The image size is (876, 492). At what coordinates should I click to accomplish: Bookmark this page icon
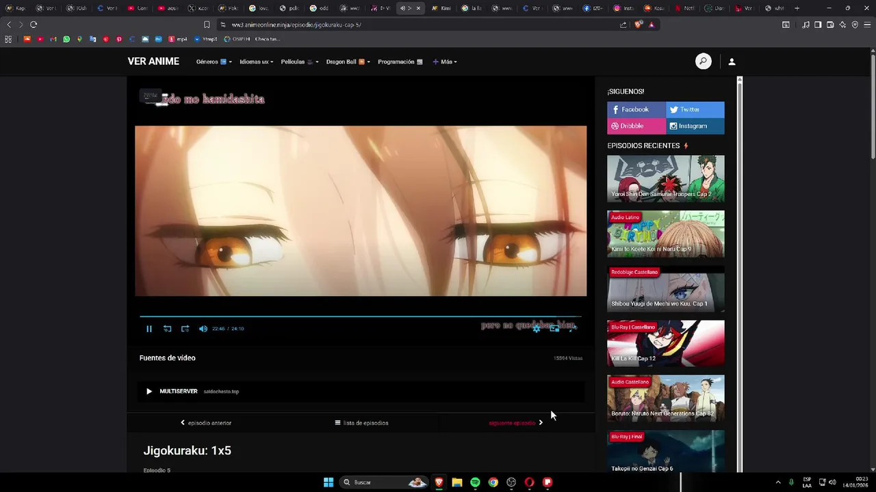coord(207,25)
